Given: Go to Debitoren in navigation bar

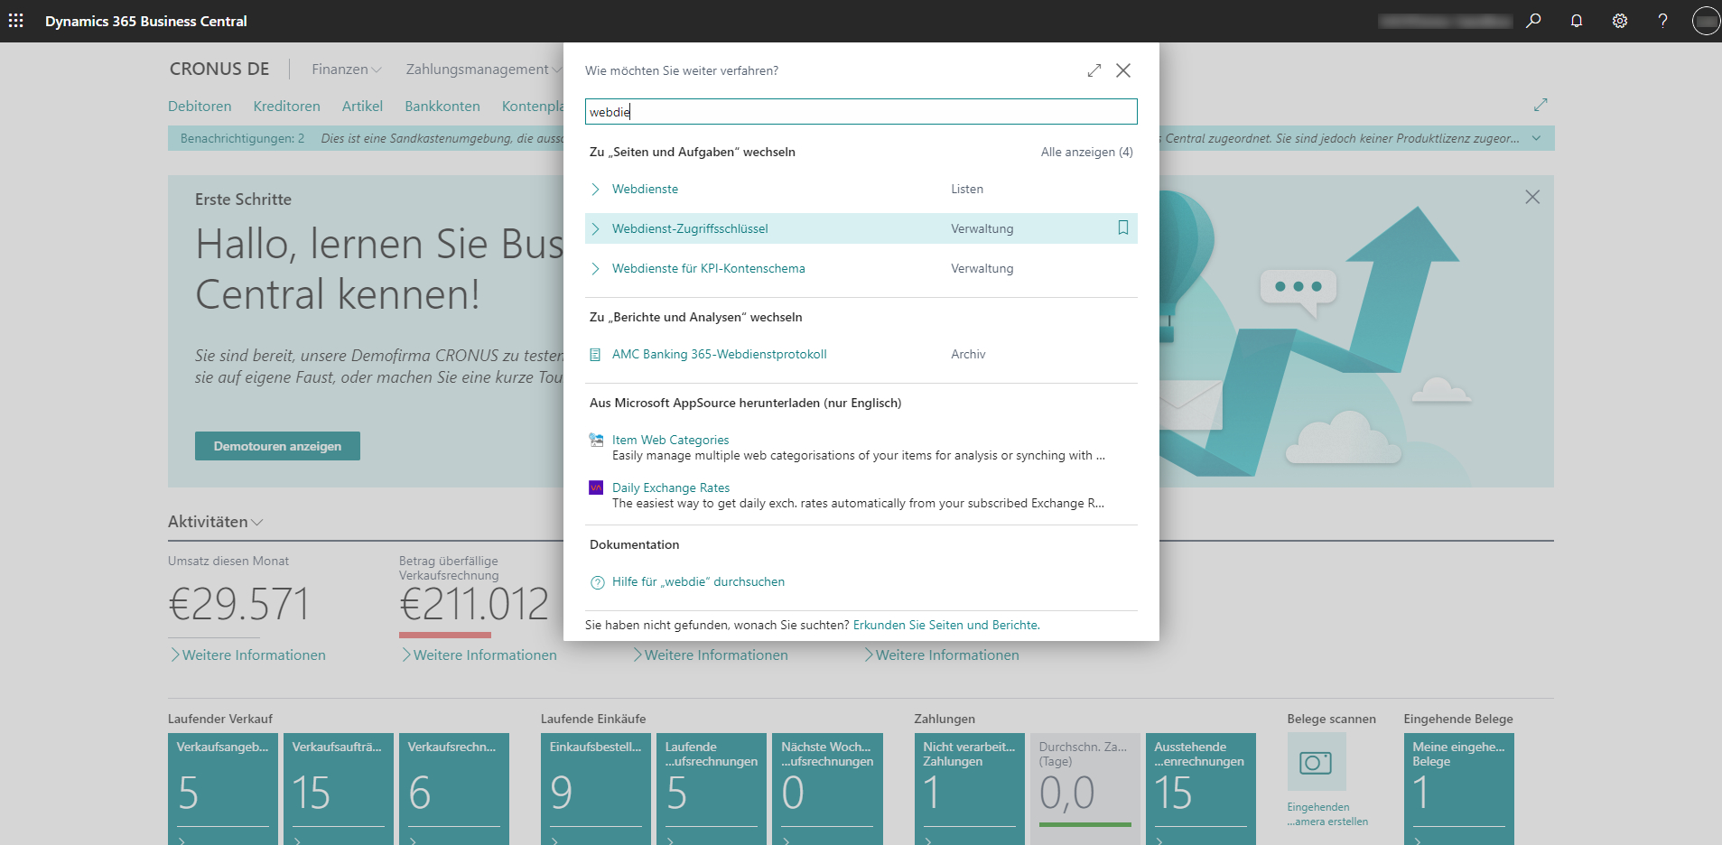Looking at the screenshot, I should click(200, 106).
